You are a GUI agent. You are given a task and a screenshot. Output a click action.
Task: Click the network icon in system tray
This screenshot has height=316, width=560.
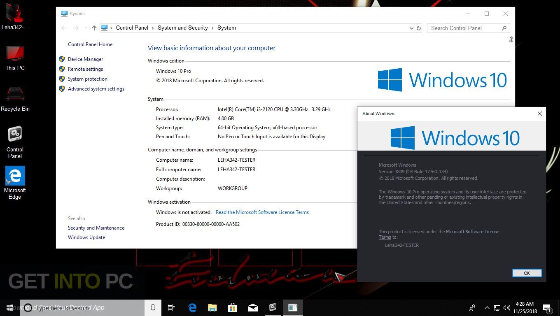[x=497, y=307]
